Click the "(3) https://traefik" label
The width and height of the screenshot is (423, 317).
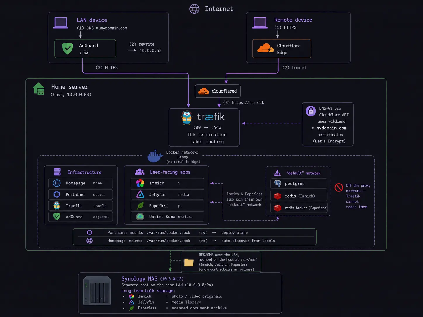click(x=244, y=102)
